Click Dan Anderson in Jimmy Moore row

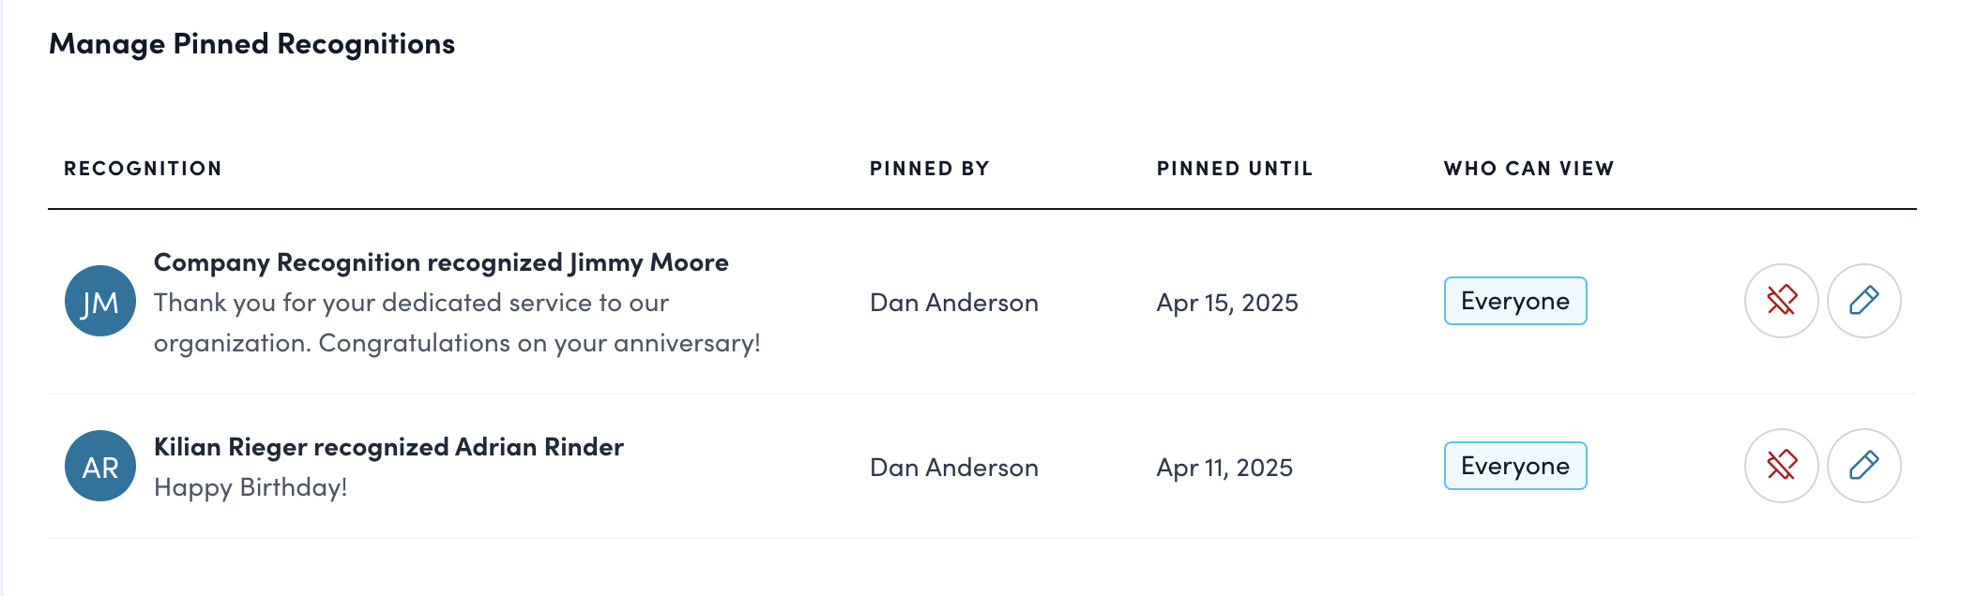click(x=953, y=303)
